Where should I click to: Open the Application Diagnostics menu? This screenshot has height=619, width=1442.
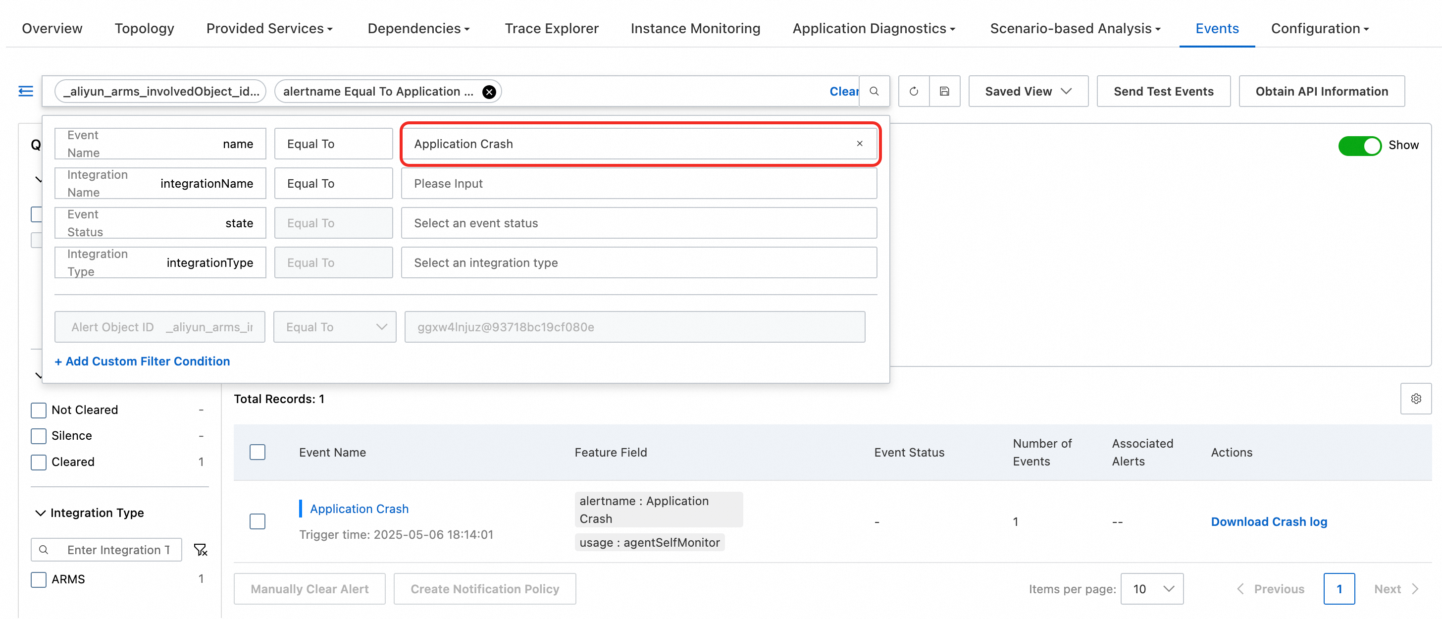[874, 29]
